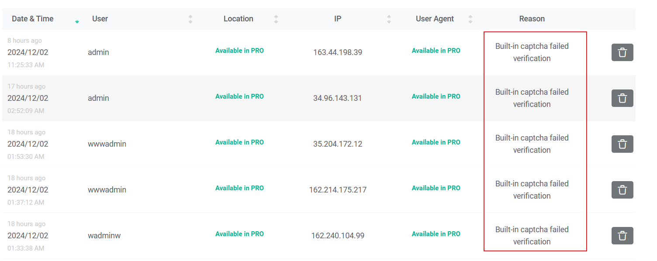
Task: Open Available in PRO location link, first row
Action: (x=239, y=51)
